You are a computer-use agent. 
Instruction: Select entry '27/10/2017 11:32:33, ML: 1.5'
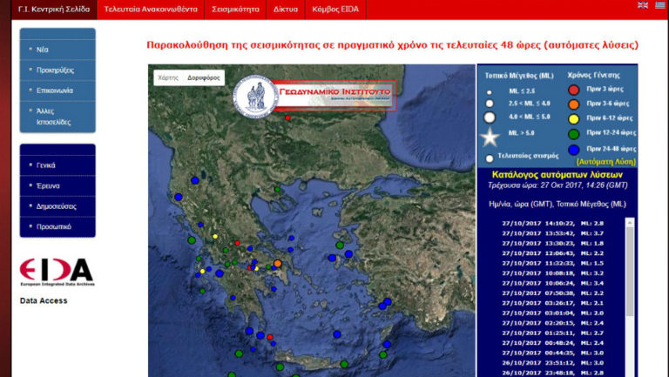[x=553, y=263]
